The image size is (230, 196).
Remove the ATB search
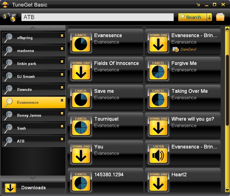(62, 139)
